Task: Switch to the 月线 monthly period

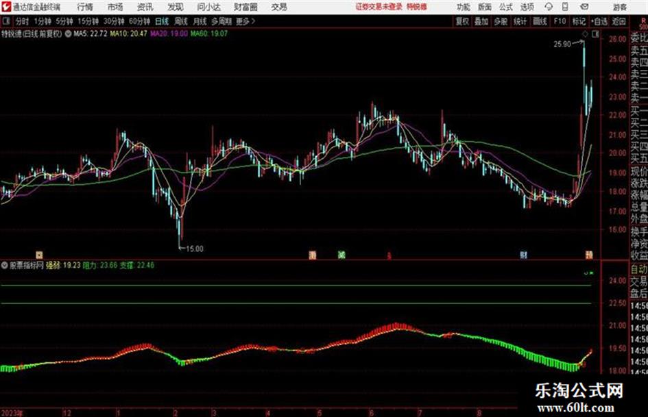Action: coord(200,21)
